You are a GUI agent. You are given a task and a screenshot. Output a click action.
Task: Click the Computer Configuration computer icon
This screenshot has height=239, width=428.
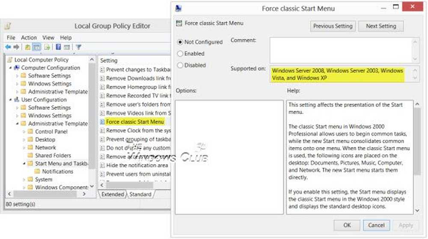pos(17,68)
